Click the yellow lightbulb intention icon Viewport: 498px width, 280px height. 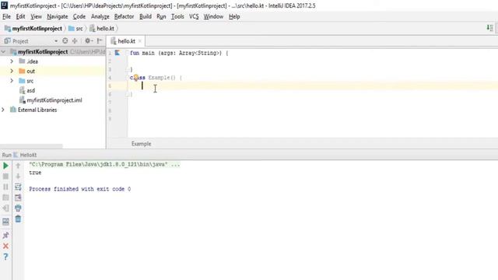[136, 77]
